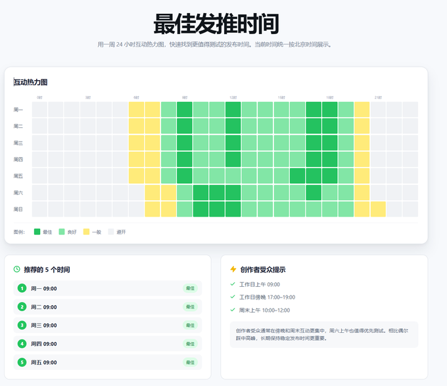Click the green number 3 badge

(22, 325)
